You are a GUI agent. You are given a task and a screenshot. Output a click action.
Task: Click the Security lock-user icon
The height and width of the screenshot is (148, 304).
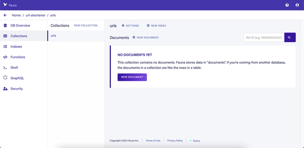coord(5,89)
